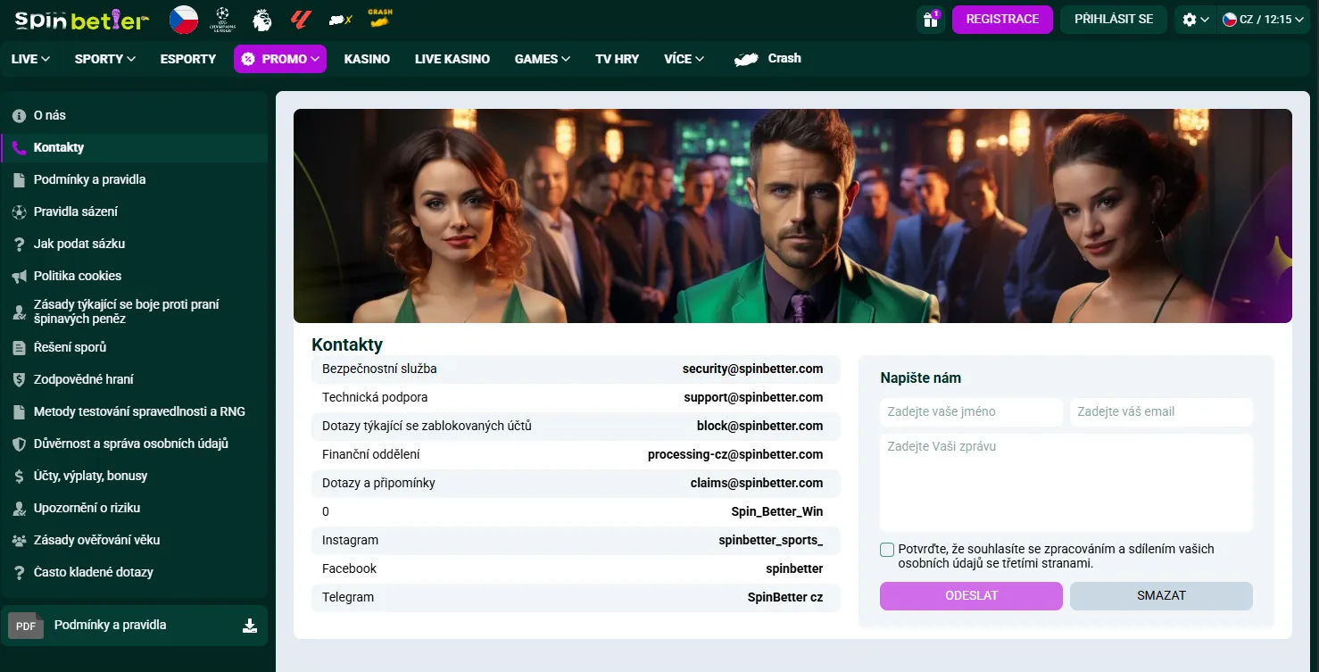Image resolution: width=1319 pixels, height=672 pixels.
Task: Click block@spinbetter.com email
Action: (760, 426)
